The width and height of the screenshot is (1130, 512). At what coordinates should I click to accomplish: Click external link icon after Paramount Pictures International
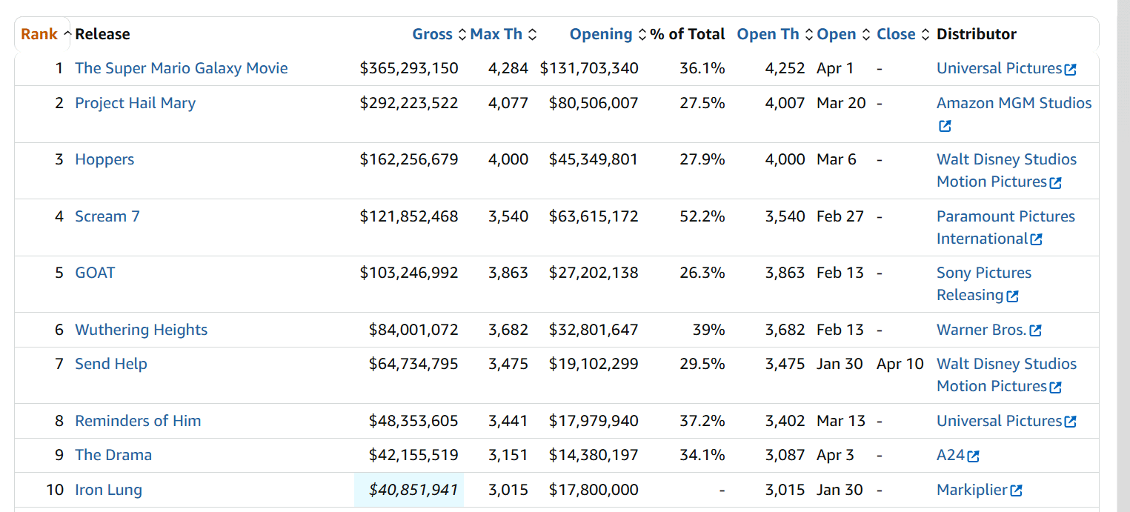coord(1037,239)
